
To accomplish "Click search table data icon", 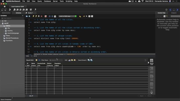I will tap(31, 10).
